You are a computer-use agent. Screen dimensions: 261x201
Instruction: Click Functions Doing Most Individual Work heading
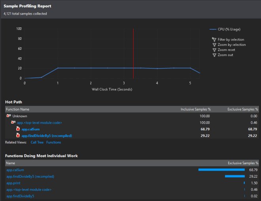point(42,156)
